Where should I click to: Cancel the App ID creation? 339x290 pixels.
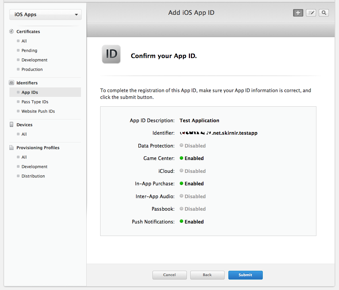click(169, 275)
